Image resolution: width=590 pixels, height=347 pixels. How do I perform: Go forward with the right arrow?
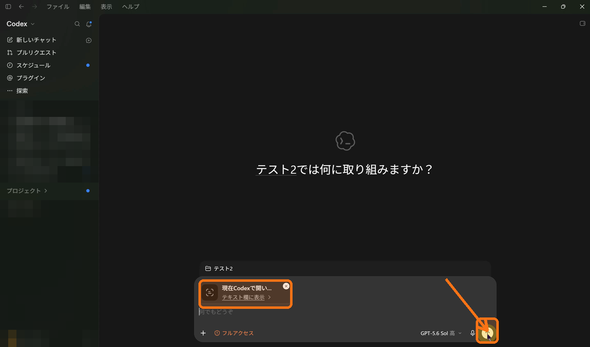click(x=35, y=7)
